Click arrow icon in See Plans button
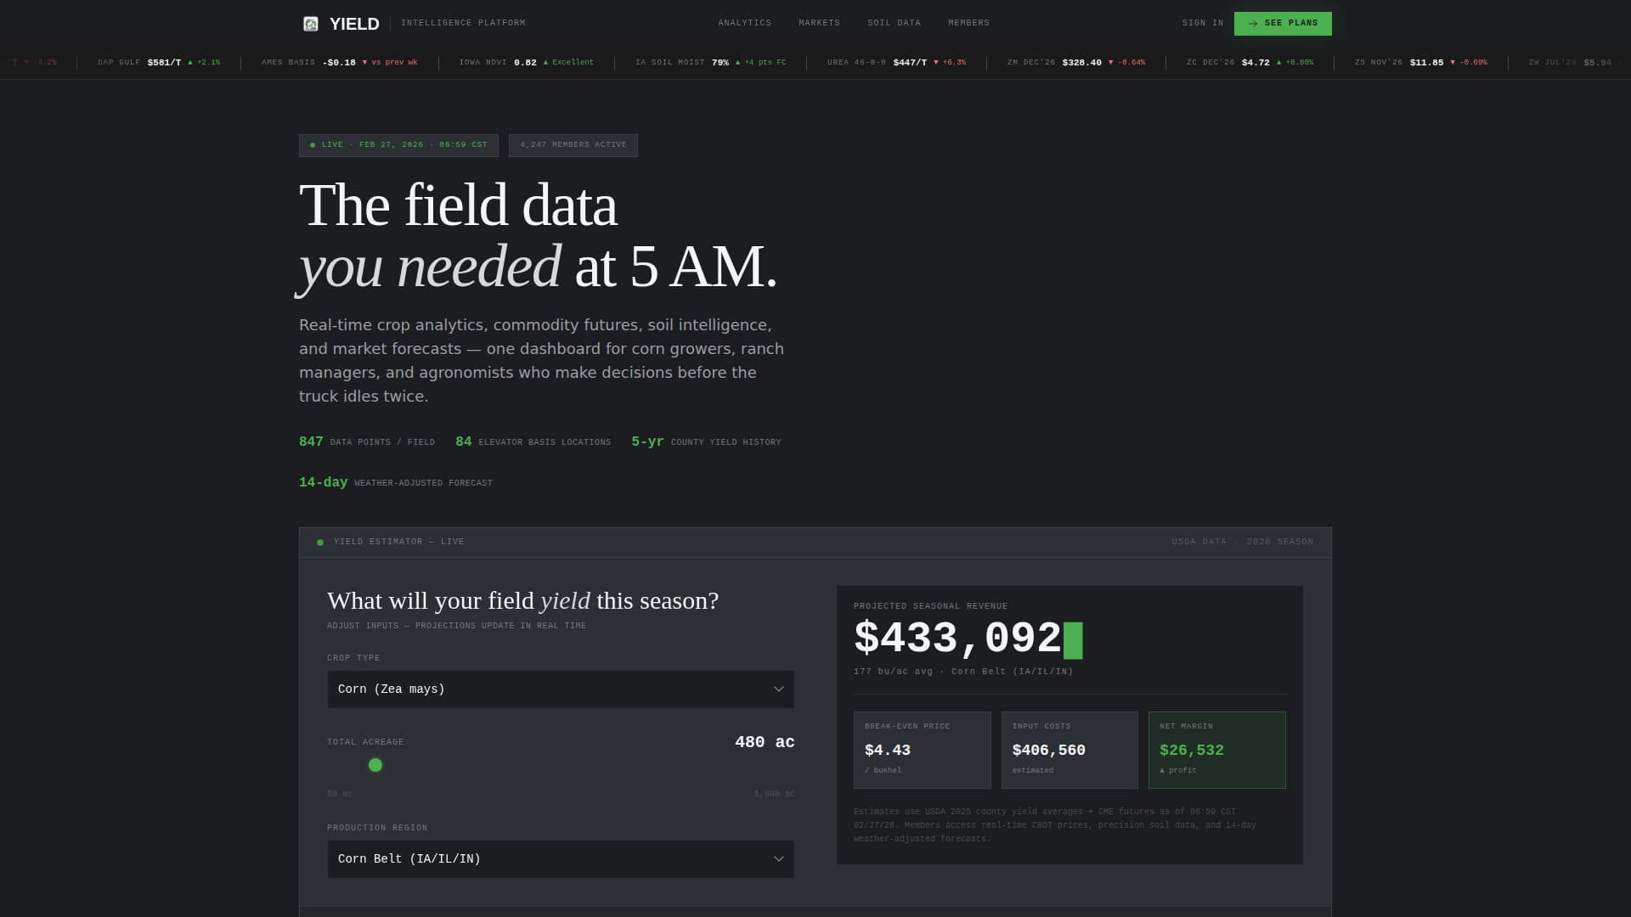The image size is (1631, 917). pyautogui.click(x=1253, y=24)
